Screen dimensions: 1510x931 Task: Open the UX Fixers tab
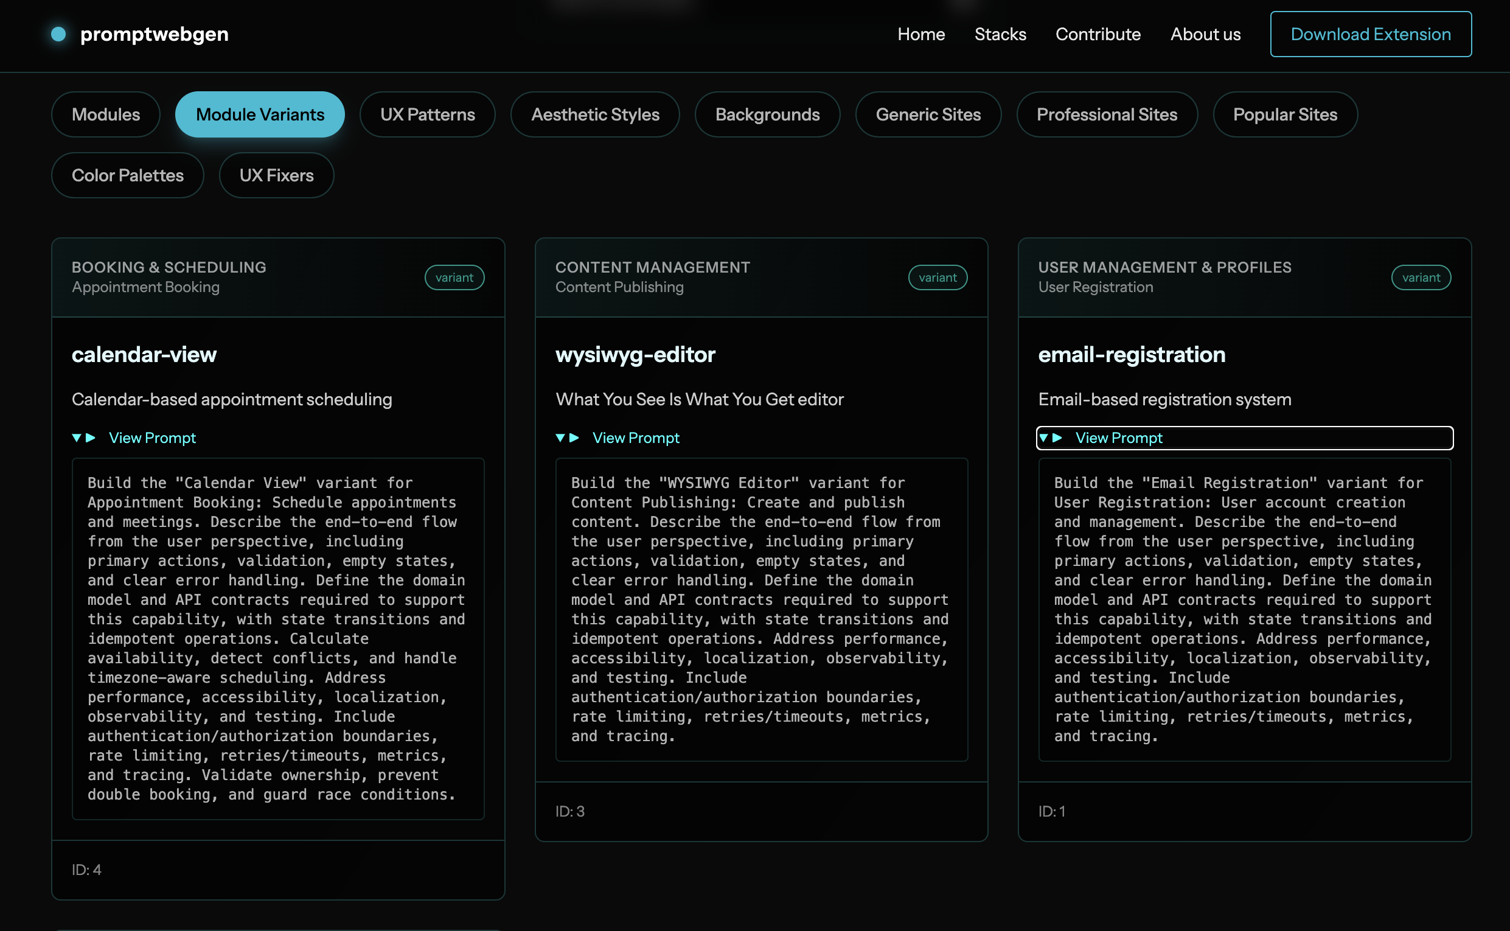(276, 175)
